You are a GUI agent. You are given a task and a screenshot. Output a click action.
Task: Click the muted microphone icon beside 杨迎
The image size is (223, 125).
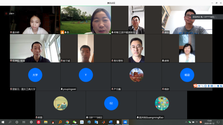pos(163,89)
